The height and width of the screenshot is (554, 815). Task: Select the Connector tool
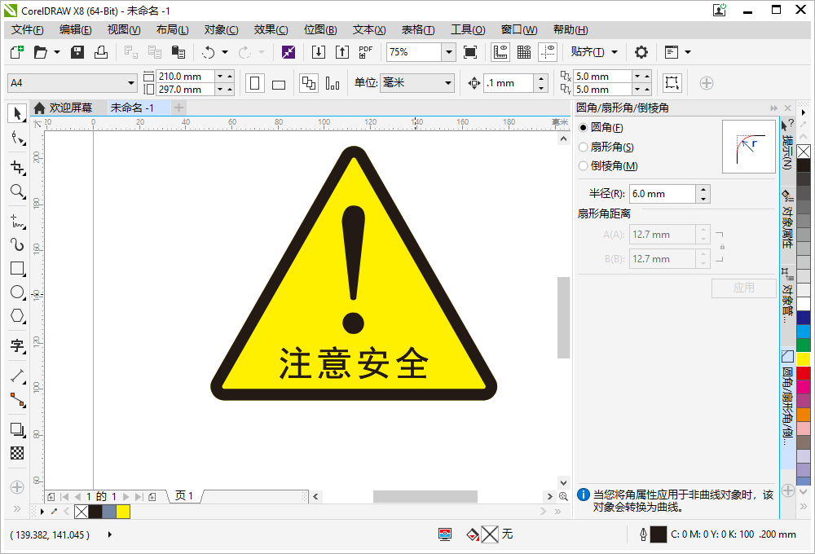(17, 400)
